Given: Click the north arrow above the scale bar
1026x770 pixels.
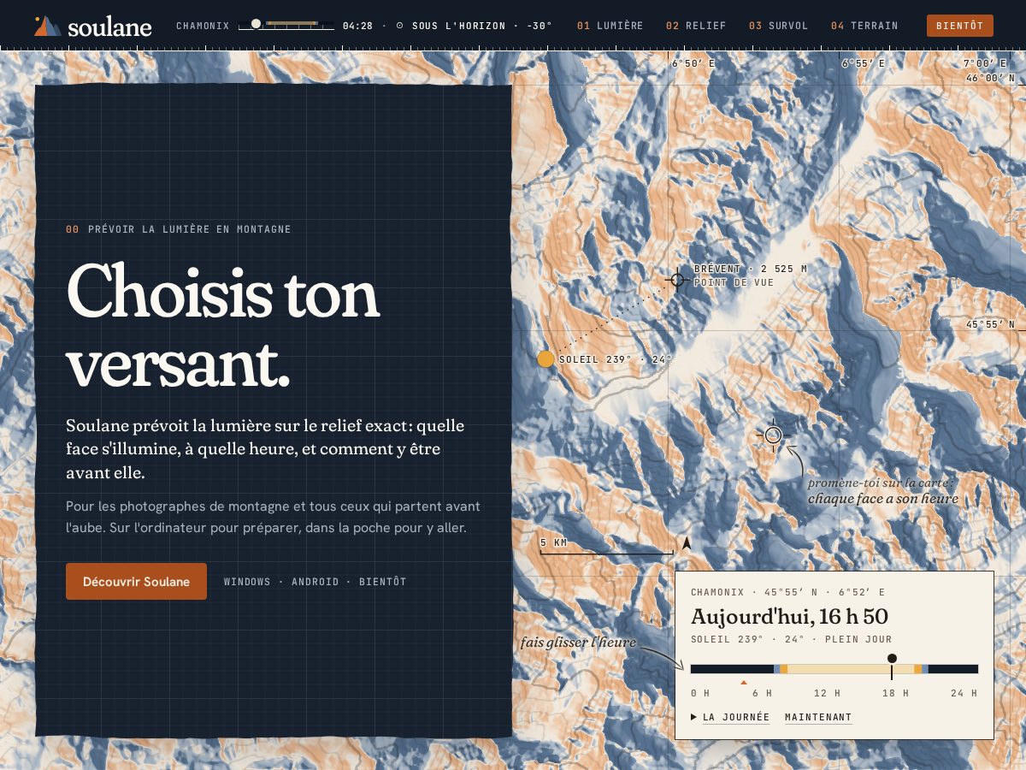Looking at the screenshot, I should pyautogui.click(x=686, y=542).
